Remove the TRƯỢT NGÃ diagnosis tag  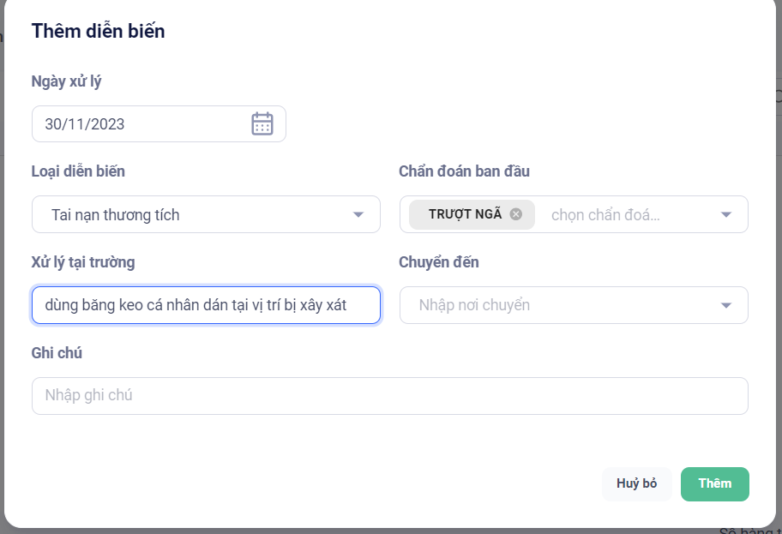pyautogui.click(x=515, y=214)
